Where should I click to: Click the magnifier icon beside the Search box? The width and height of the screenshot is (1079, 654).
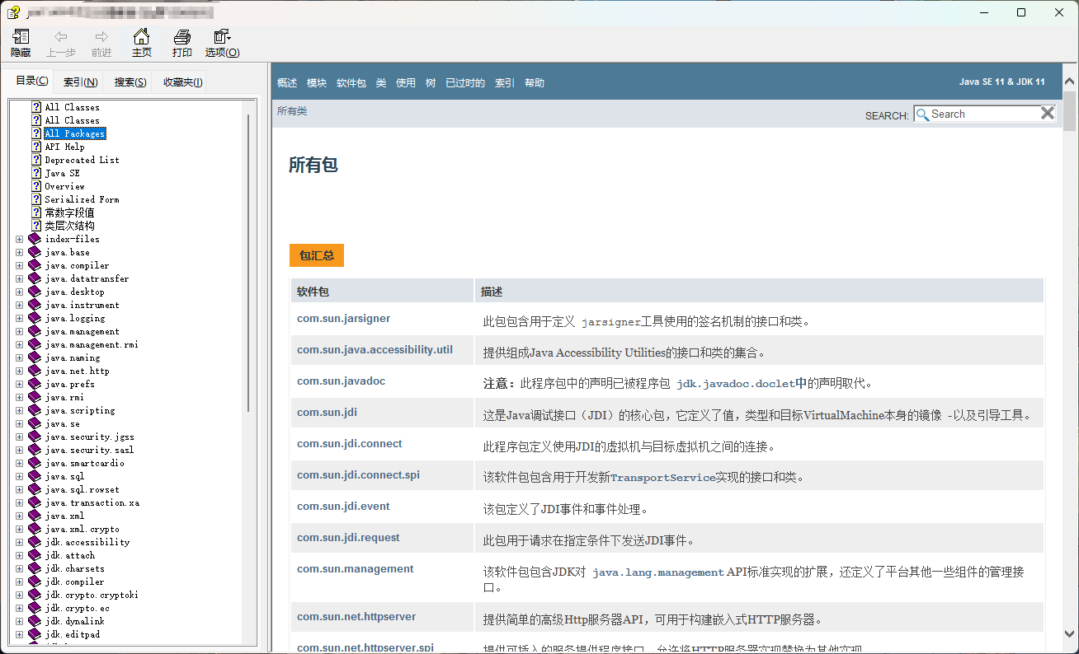pos(922,114)
